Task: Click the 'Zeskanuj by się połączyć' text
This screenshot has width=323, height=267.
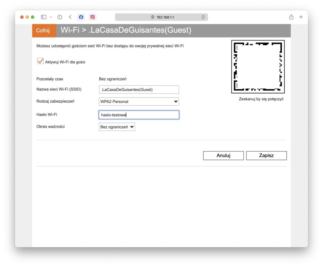Action: click(x=261, y=99)
